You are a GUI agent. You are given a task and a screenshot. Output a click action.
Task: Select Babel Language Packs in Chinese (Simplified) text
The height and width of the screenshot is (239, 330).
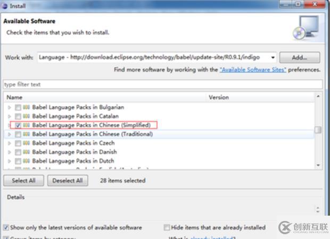[92, 125]
